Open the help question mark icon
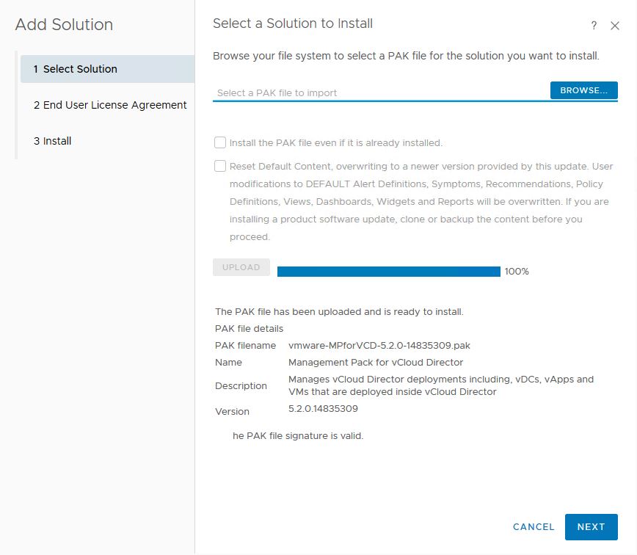 coord(594,26)
